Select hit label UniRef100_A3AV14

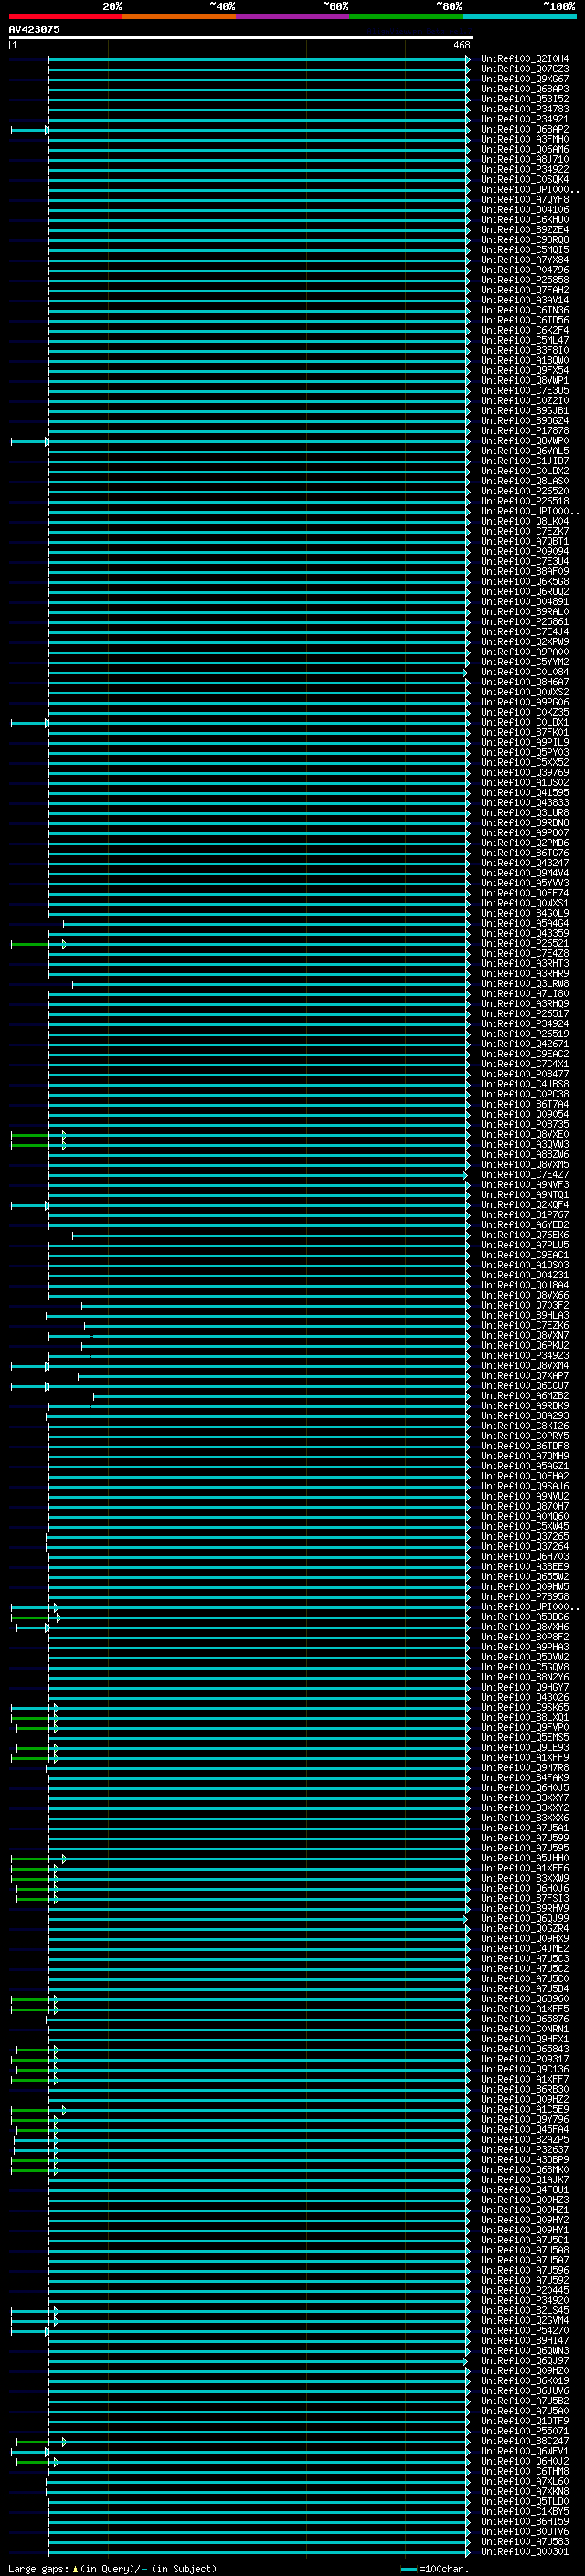[525, 300]
